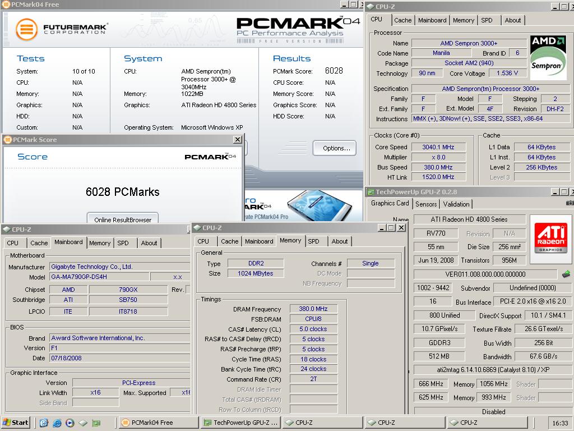574x431 pixels.
Task: Click the first quick launch icon after Start
Action: tap(44, 423)
